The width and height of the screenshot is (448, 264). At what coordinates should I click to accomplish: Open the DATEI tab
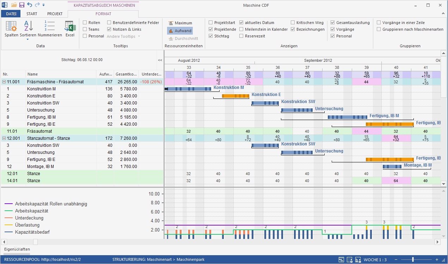(x=11, y=14)
